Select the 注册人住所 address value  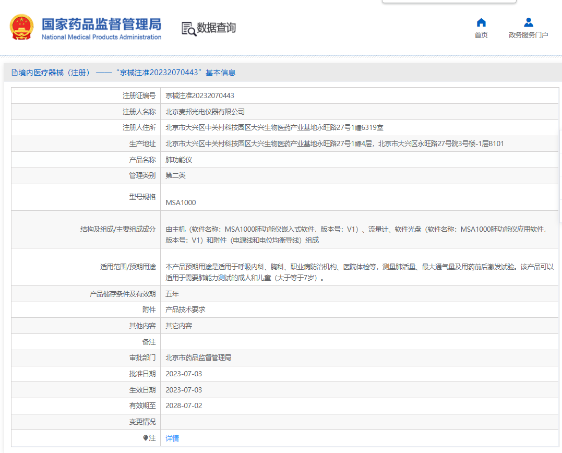pyautogui.click(x=274, y=127)
